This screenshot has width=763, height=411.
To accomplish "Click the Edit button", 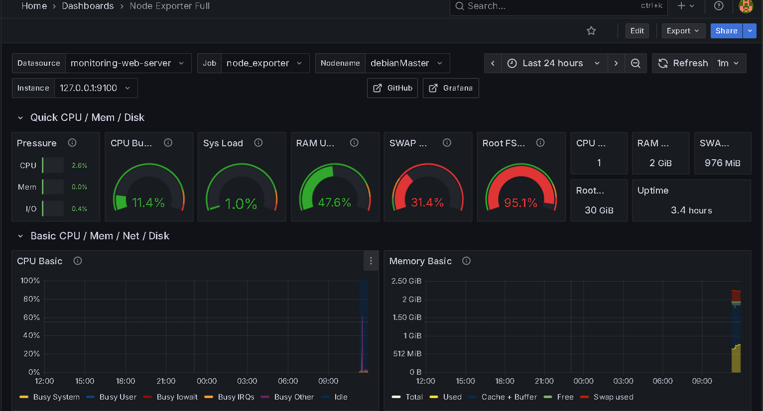I will pos(637,31).
